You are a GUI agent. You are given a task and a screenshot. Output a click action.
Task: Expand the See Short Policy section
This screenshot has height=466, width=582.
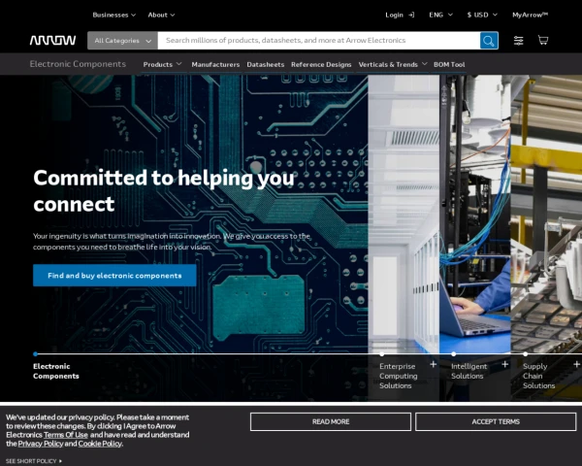pos(34,461)
